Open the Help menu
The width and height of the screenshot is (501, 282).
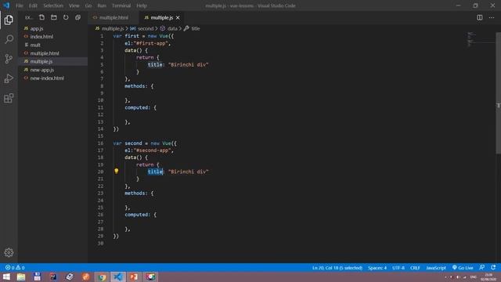point(142,5)
